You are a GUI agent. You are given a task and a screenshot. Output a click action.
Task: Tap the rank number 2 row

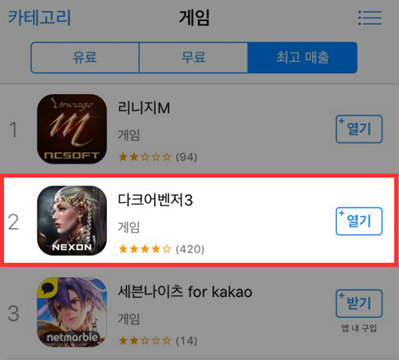click(199, 221)
